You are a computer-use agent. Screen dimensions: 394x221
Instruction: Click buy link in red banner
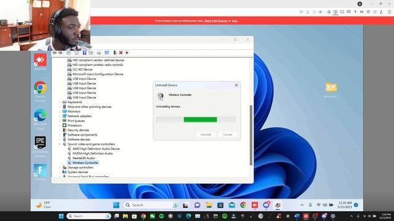pyautogui.click(x=235, y=21)
